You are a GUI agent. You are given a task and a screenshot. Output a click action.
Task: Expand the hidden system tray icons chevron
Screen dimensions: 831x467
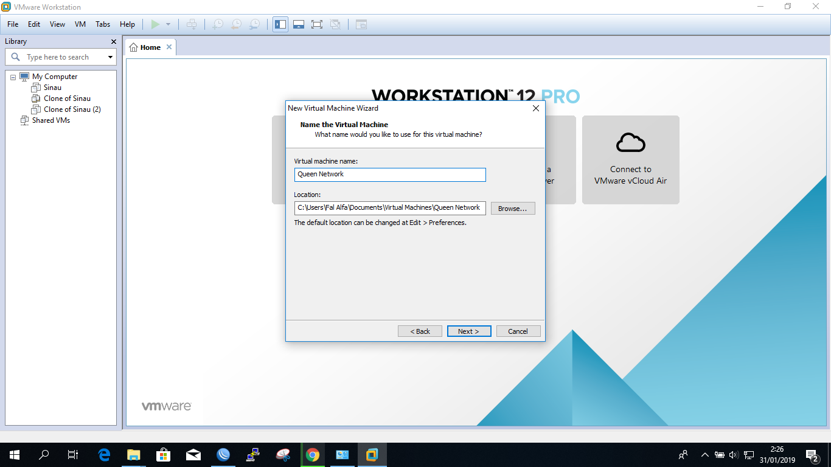(705, 455)
